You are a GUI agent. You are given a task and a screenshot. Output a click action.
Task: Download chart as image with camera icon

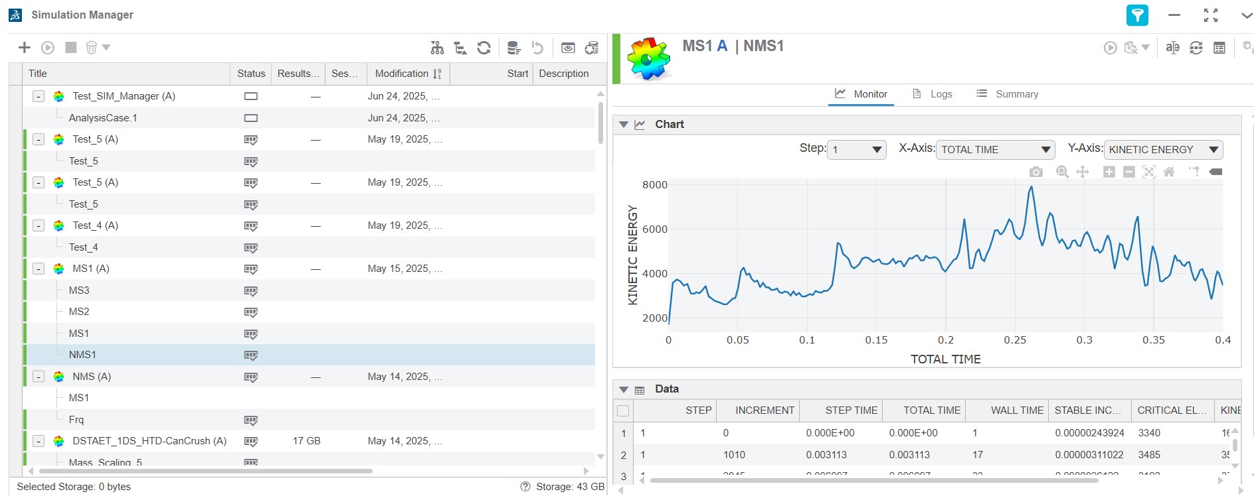(1035, 172)
